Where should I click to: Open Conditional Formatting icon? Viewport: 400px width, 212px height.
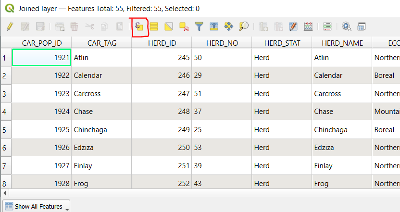327,27
